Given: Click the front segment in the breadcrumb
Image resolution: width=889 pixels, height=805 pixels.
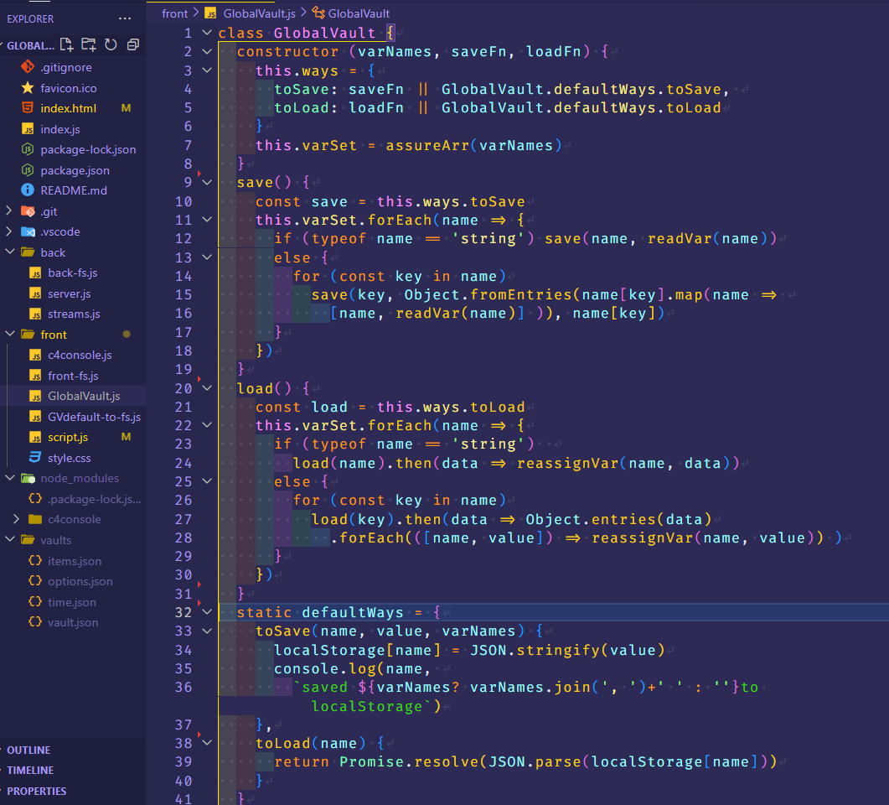Looking at the screenshot, I should coord(174,13).
